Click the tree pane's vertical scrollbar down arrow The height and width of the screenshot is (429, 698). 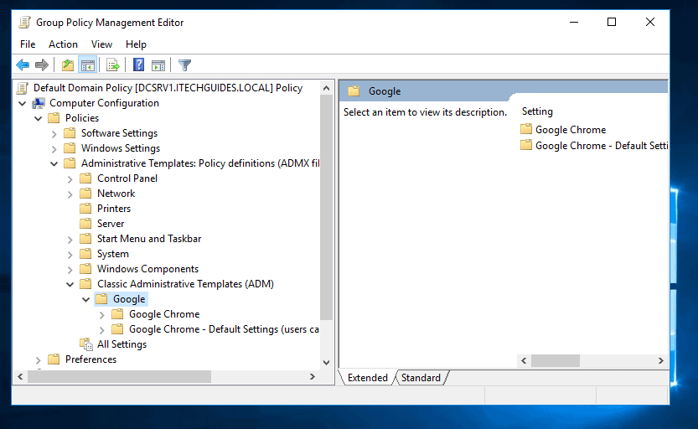pos(327,362)
